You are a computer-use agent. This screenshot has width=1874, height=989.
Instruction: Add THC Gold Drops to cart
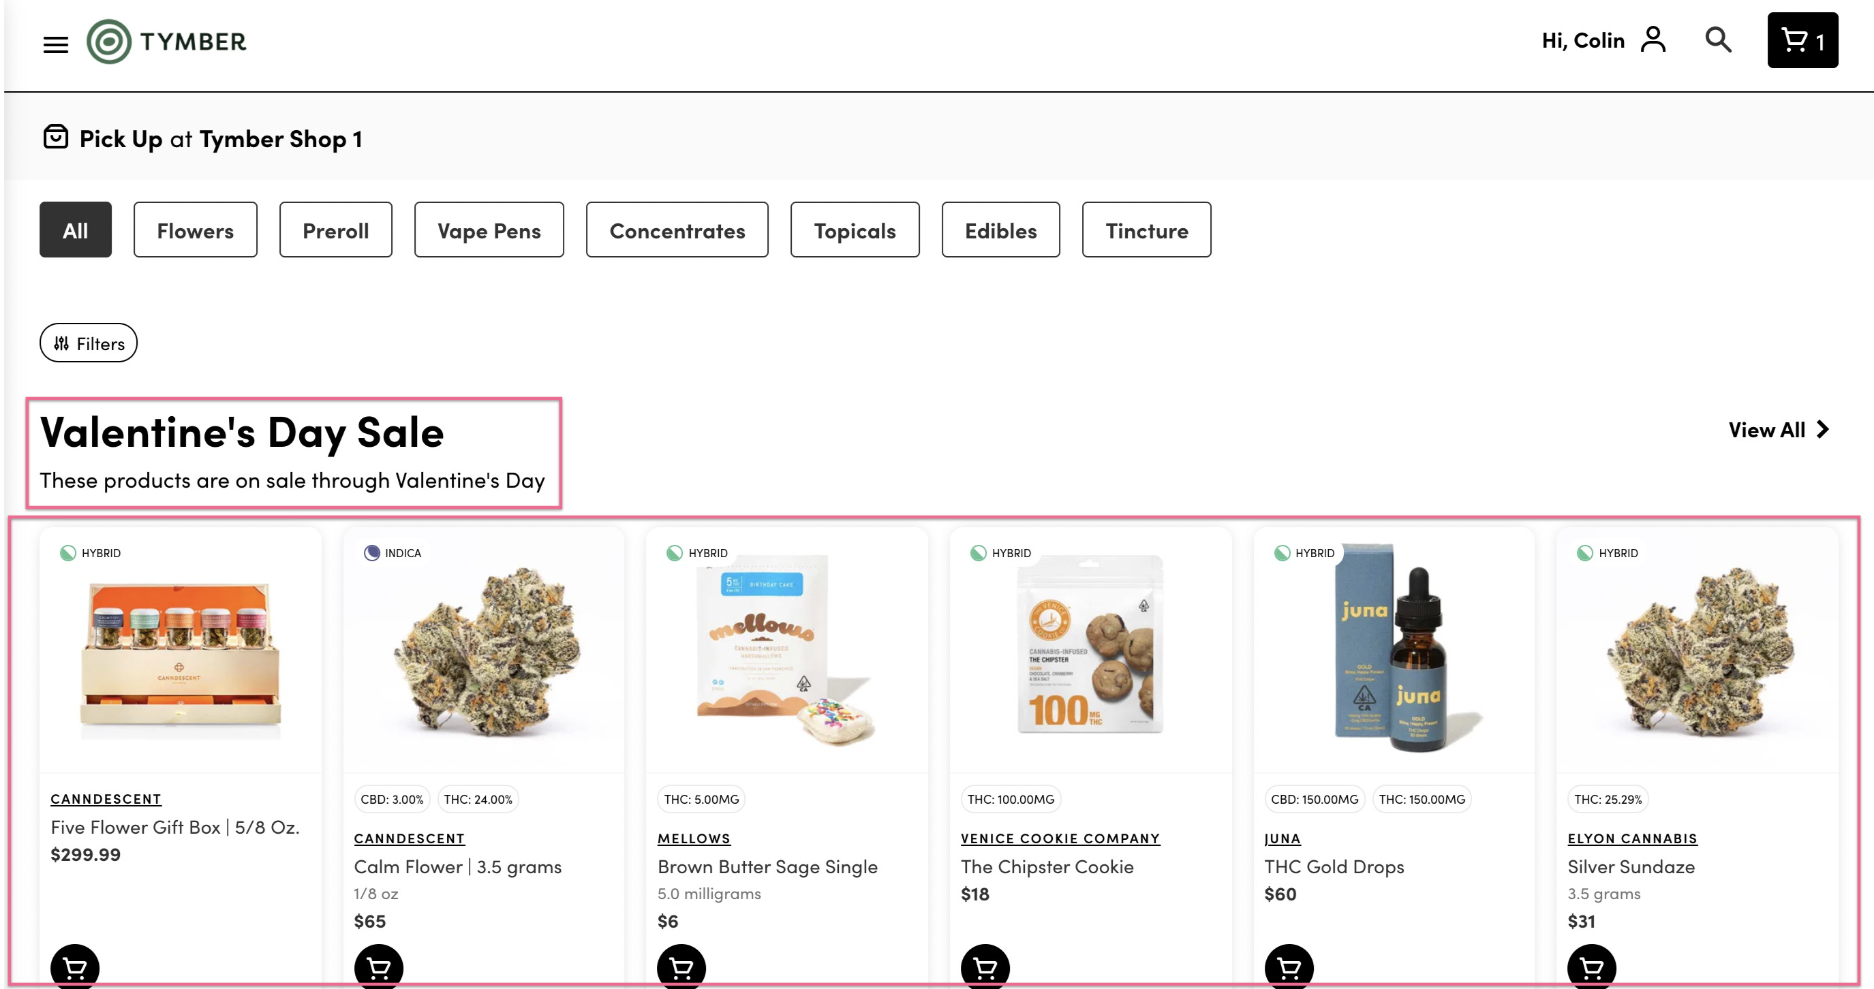click(x=1289, y=967)
